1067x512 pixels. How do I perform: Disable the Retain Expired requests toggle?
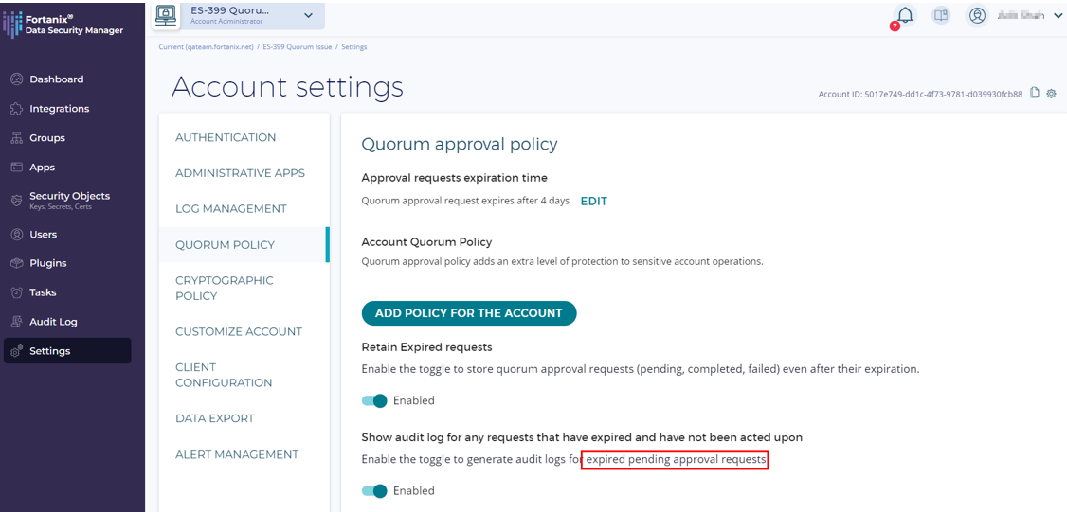374,400
